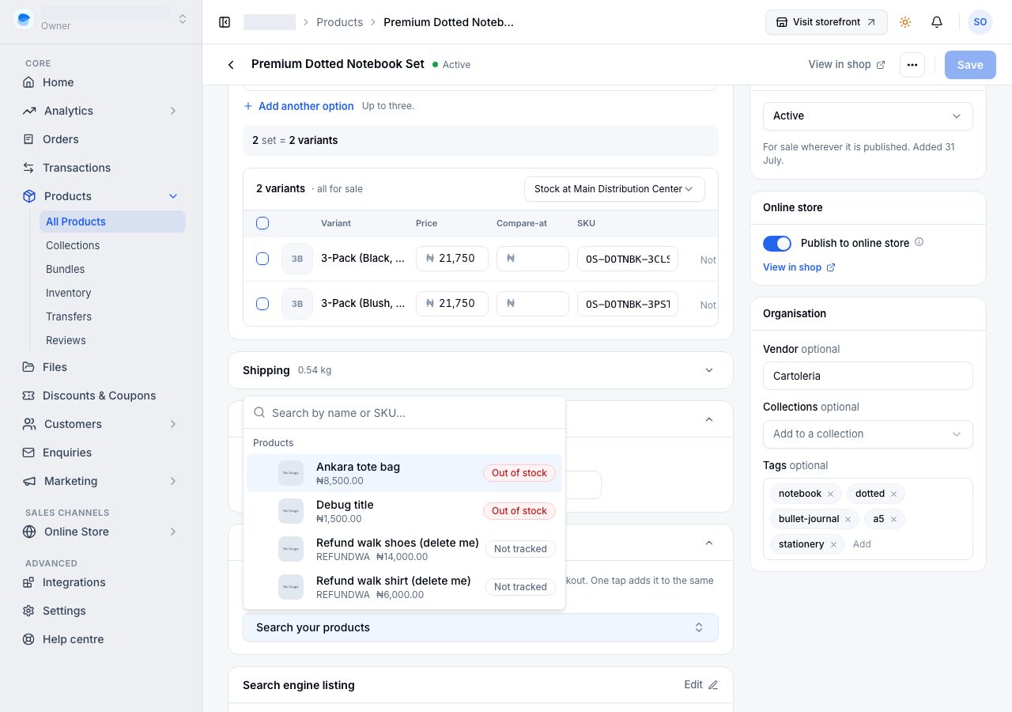Click the Search by name or SKU field
The height and width of the screenshot is (712, 1012).
tap(404, 413)
